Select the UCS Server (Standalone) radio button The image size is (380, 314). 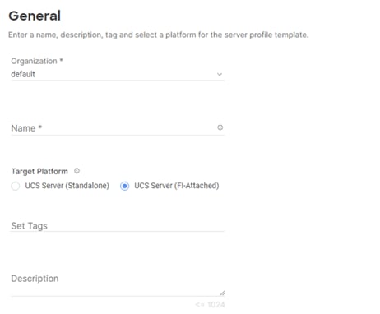click(x=16, y=186)
